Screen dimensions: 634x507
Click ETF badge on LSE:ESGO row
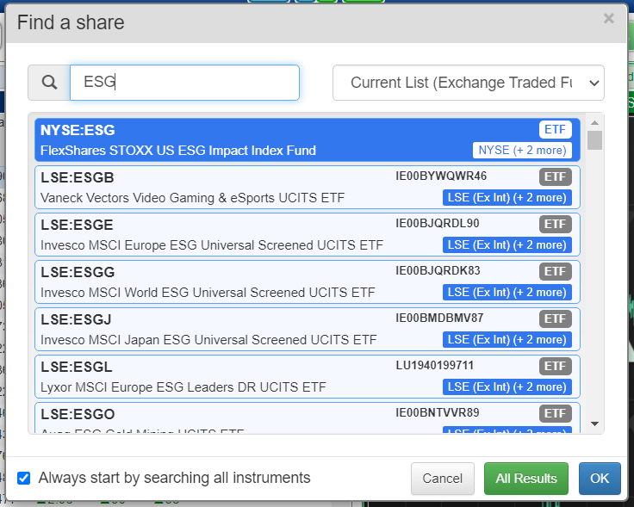point(555,413)
